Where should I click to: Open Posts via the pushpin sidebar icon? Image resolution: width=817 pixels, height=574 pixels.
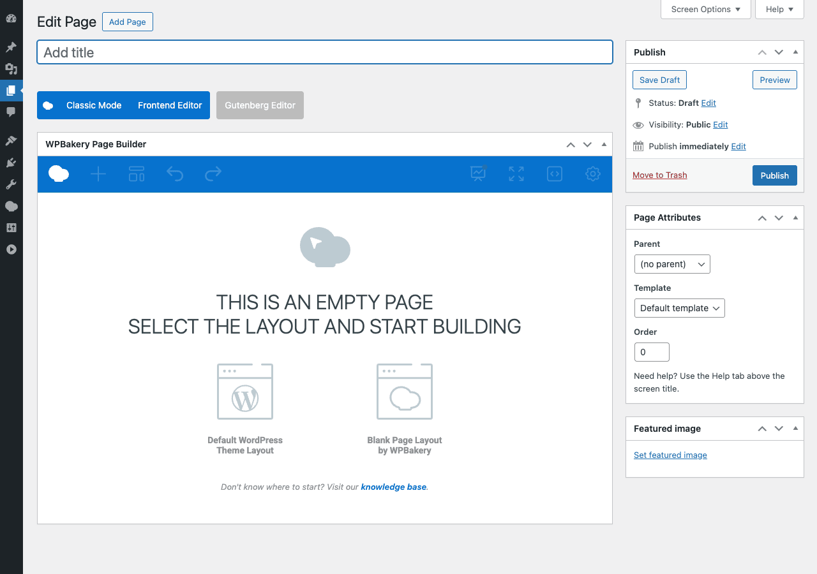[11, 47]
